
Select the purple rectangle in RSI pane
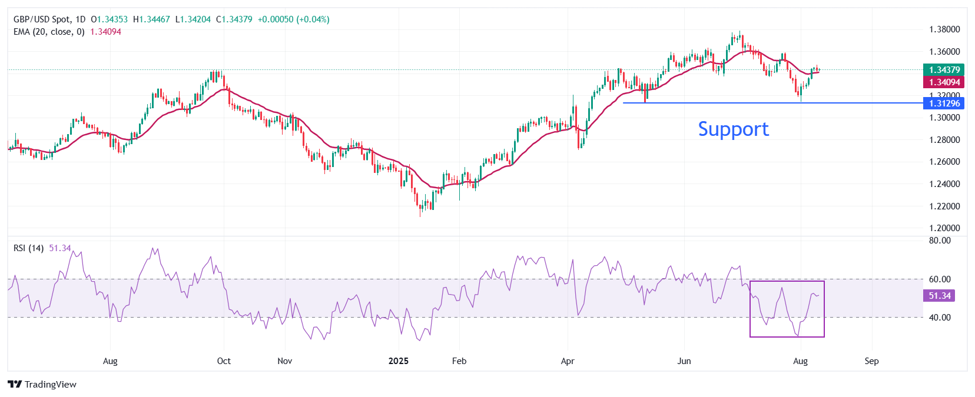[787, 282]
